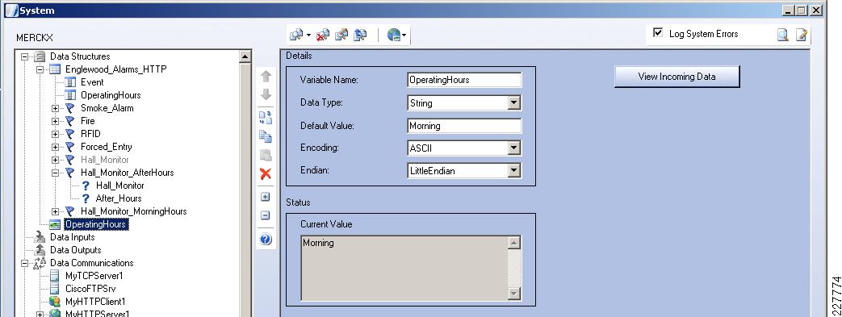Click the first connect-systems icon in top toolbar
The height and width of the screenshot is (317, 842).
point(296,35)
